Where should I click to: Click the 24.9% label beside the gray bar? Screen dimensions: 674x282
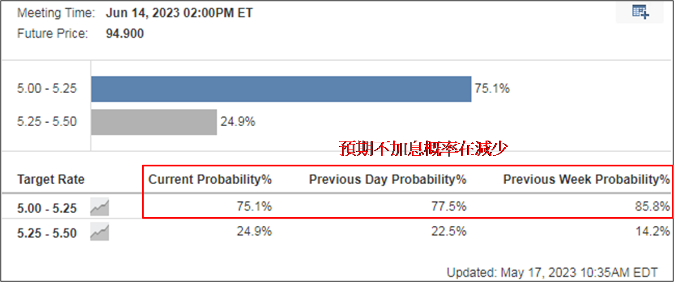coord(238,122)
